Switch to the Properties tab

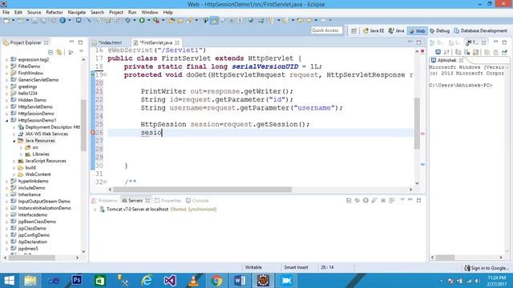[168, 201]
